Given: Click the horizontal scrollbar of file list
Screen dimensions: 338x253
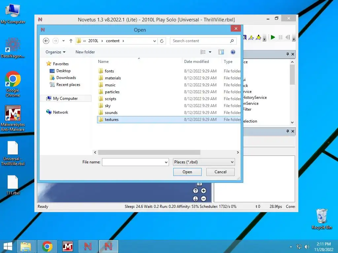Looking at the screenshot, I should (149, 152).
